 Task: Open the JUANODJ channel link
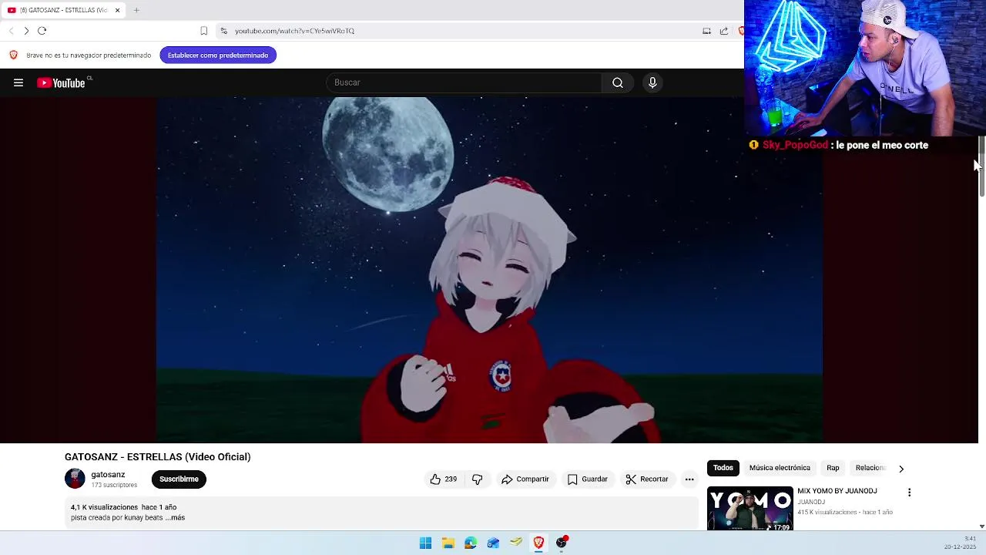[x=811, y=502]
